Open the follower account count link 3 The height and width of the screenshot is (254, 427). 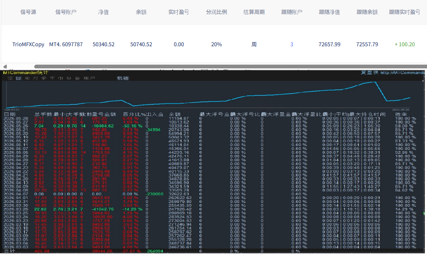292,44
